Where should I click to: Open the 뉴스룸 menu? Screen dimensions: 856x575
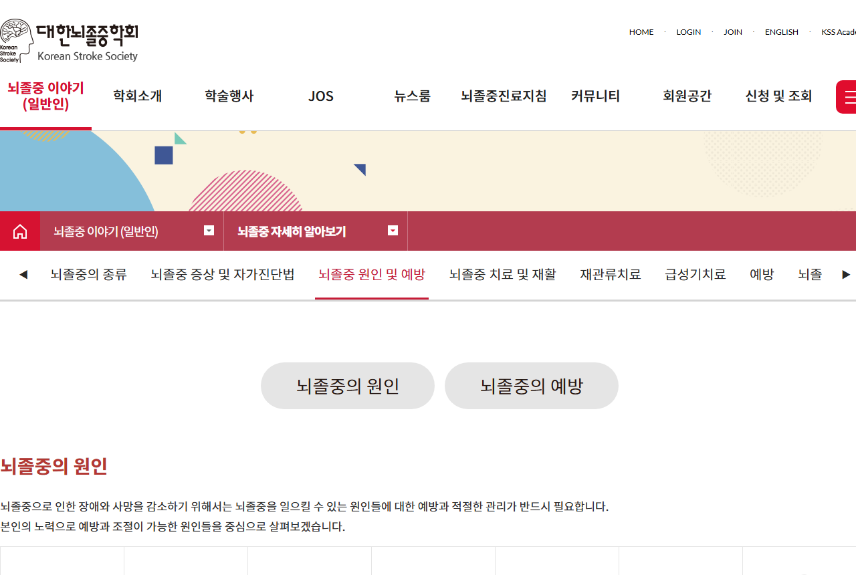(x=413, y=96)
